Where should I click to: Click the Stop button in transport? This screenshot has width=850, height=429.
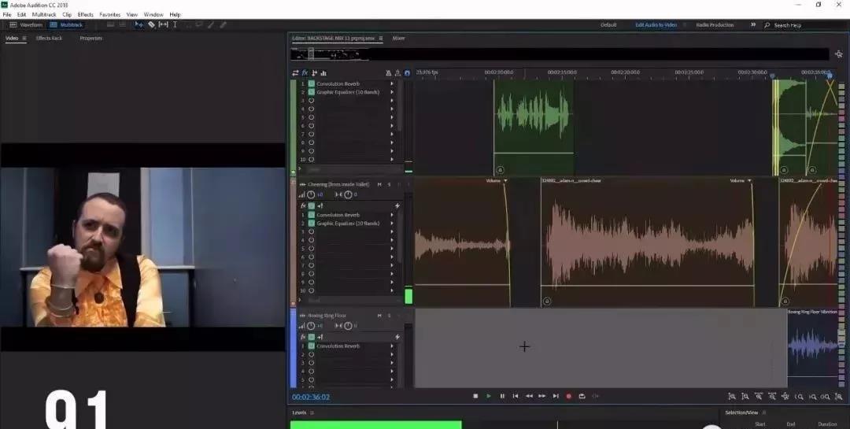pyautogui.click(x=475, y=396)
